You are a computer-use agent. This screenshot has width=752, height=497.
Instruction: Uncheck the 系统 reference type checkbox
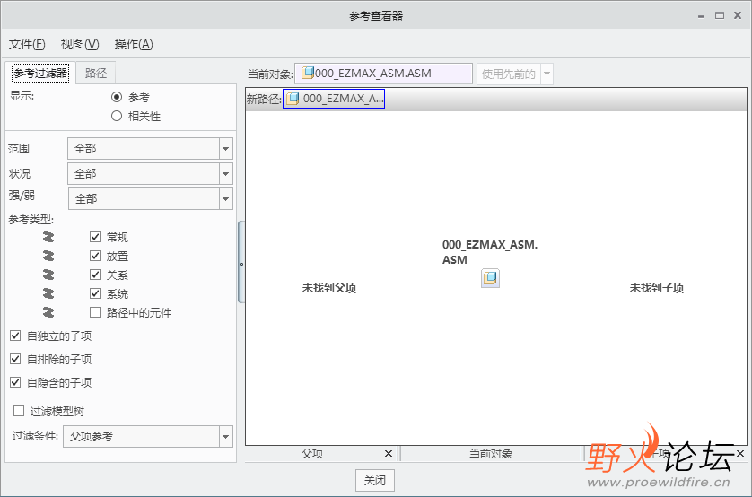coord(95,293)
